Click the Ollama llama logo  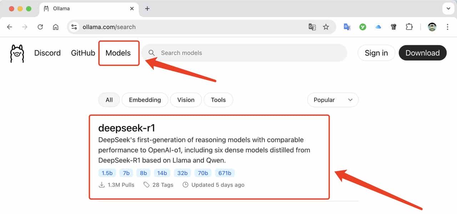click(17, 53)
